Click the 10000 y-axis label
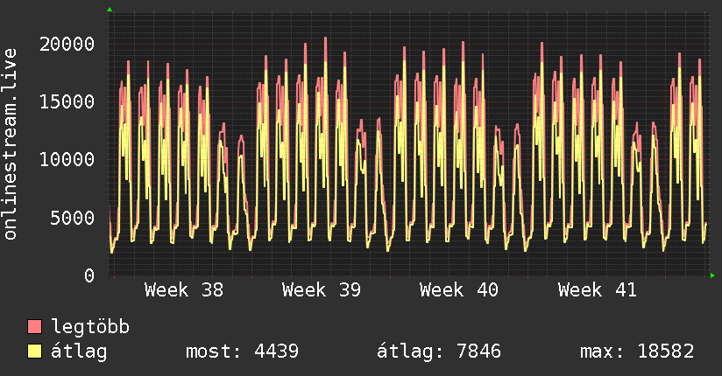 [67, 159]
